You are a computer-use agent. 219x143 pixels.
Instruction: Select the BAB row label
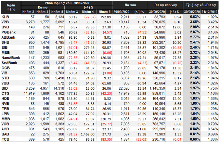point(5,134)
